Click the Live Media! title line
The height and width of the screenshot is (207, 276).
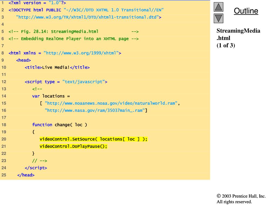coord(57,67)
